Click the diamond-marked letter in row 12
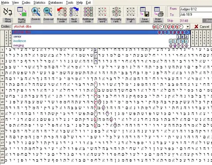 point(107,114)
